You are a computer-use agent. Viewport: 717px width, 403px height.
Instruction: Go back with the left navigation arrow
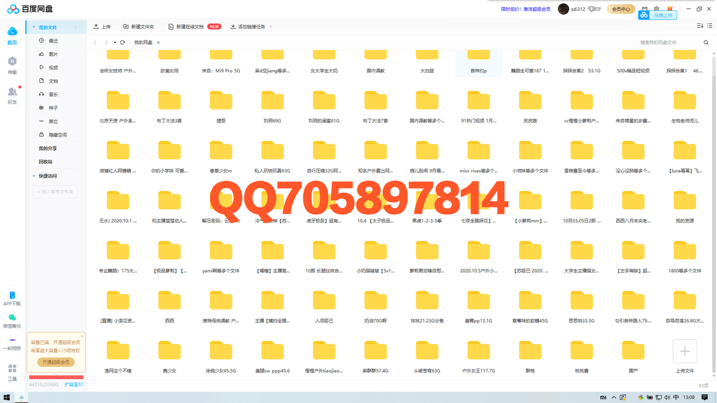point(95,42)
